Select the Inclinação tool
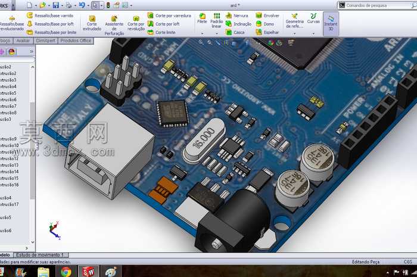 pyautogui.click(x=238, y=24)
